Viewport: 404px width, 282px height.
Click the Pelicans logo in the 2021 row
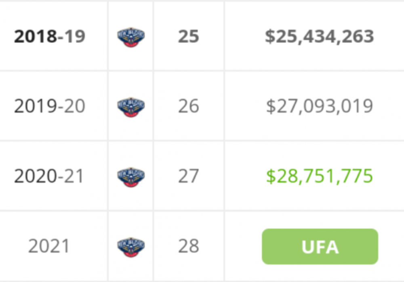[x=130, y=247]
